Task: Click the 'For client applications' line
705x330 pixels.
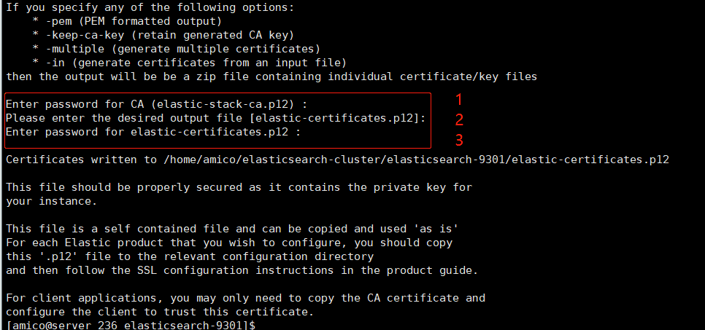Action: tap(245, 298)
